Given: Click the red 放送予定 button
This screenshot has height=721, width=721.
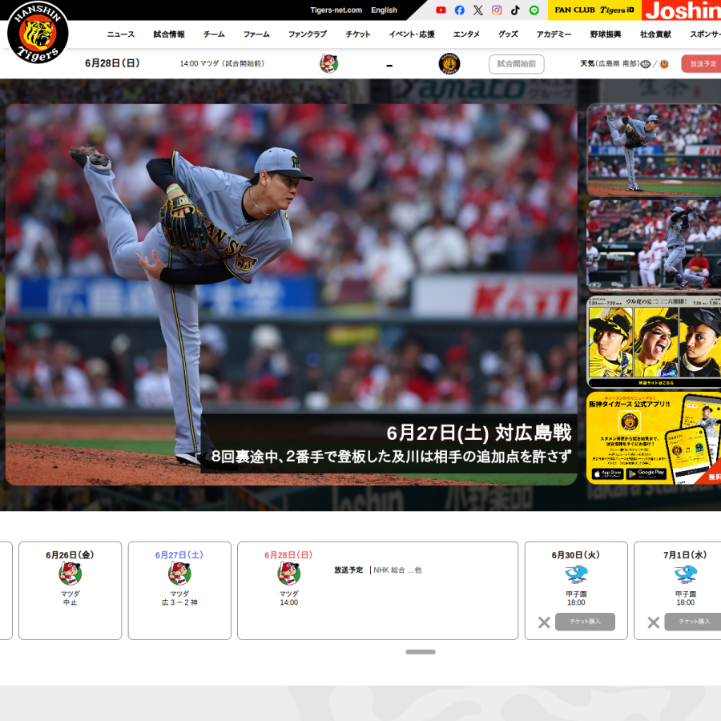Looking at the screenshot, I should tap(701, 64).
